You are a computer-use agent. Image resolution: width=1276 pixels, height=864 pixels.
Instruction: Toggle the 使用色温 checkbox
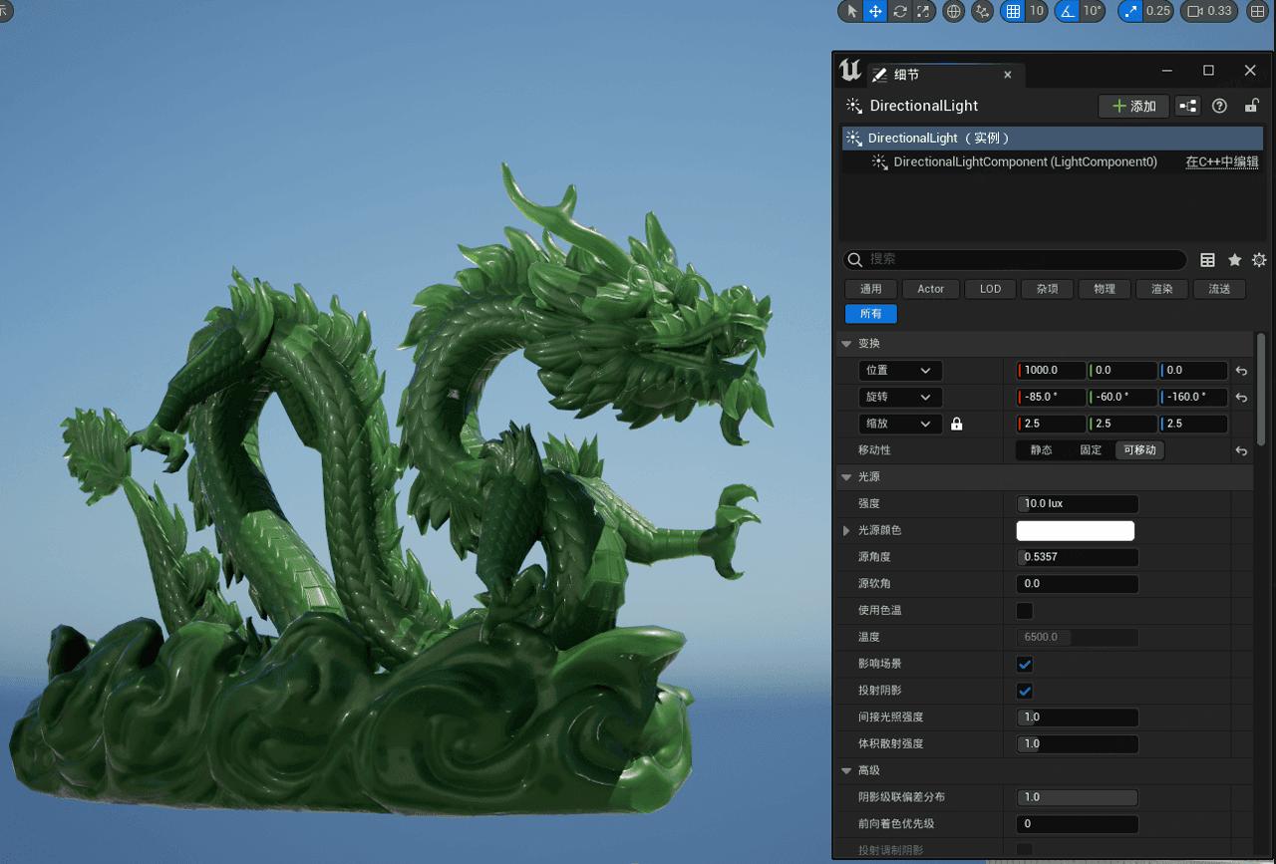pyautogui.click(x=1024, y=610)
